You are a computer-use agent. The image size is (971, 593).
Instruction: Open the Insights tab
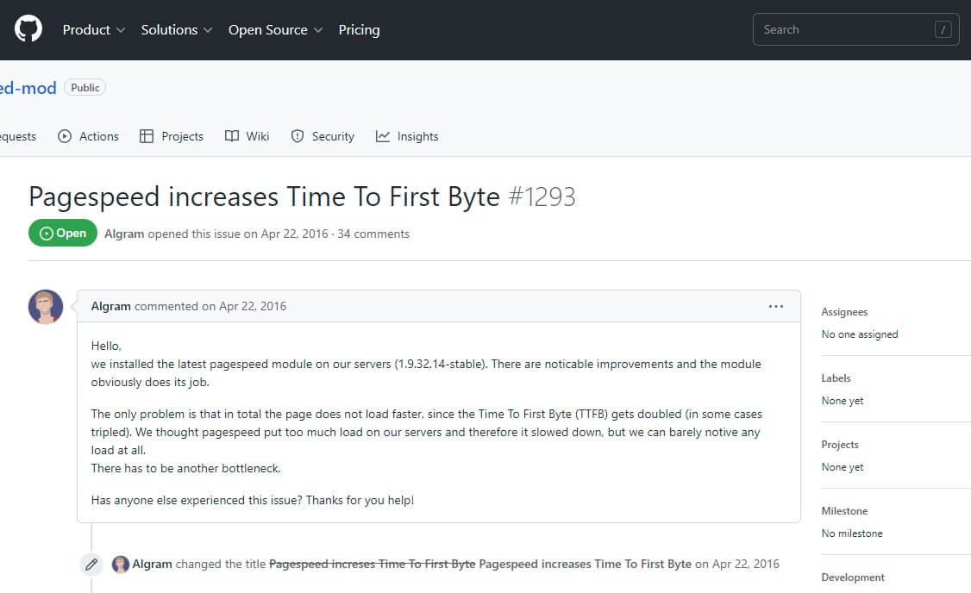click(x=407, y=136)
